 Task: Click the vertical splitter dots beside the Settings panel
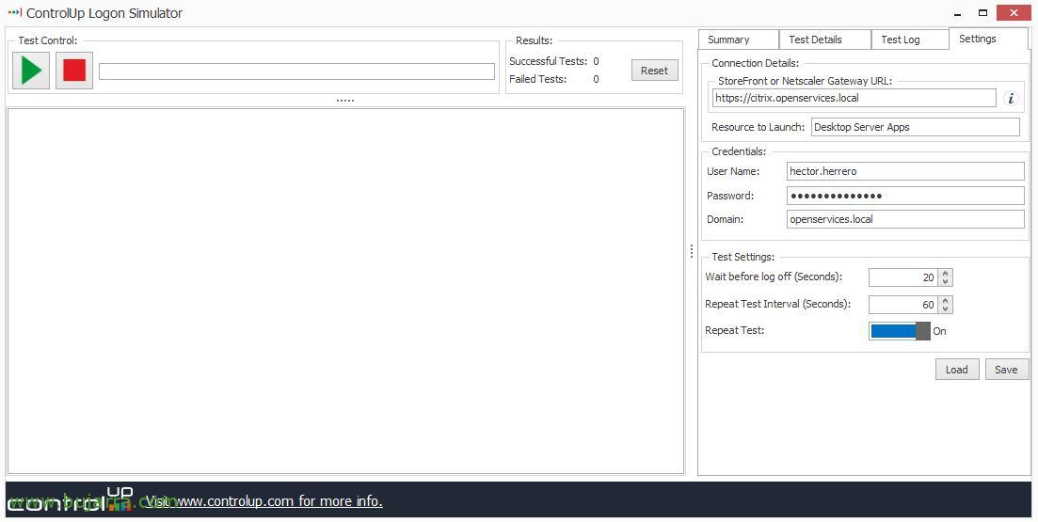(x=691, y=251)
